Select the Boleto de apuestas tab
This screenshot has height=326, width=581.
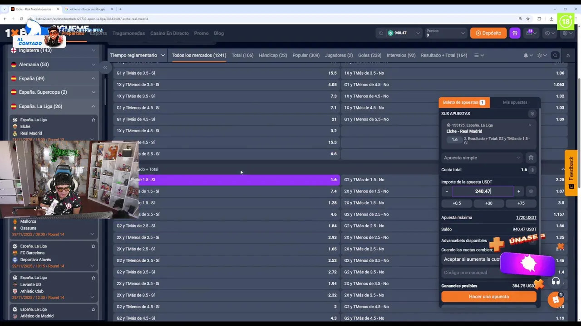coord(464,102)
